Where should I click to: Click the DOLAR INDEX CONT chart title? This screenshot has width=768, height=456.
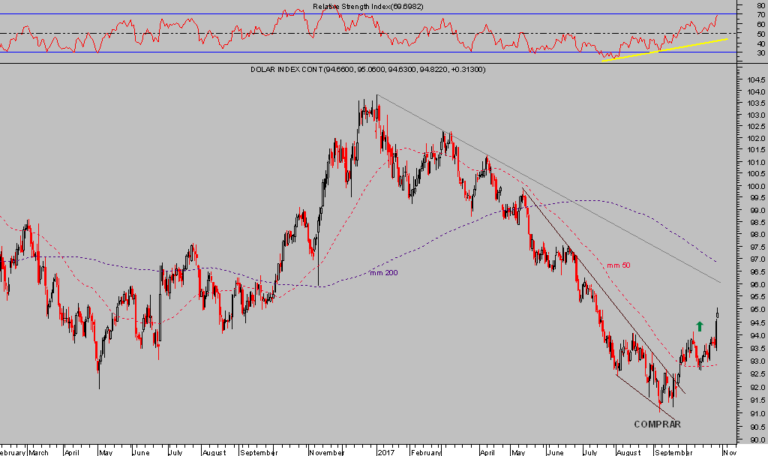(367, 70)
